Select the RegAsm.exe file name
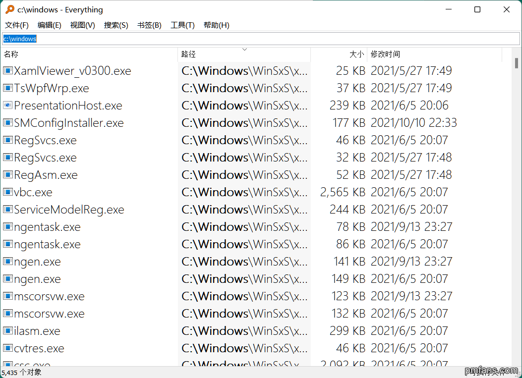 click(46, 175)
